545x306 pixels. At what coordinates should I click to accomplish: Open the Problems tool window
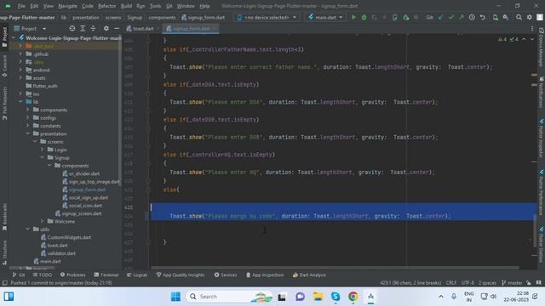click(72, 275)
